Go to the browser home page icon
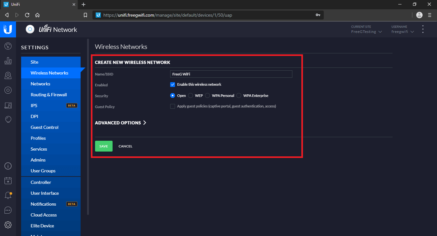The width and height of the screenshot is (437, 236). pyautogui.click(x=37, y=15)
